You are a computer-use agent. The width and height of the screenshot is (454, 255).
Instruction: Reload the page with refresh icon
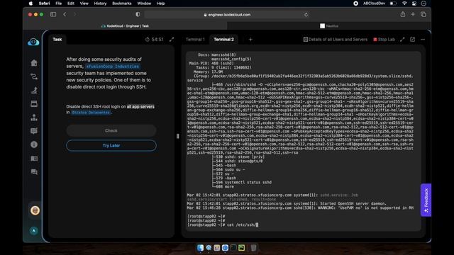click(306, 14)
